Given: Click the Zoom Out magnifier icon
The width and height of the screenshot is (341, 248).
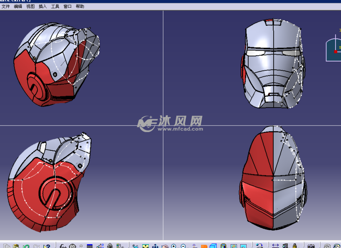Looking at the screenshot, I should pyautogui.click(x=184, y=246).
